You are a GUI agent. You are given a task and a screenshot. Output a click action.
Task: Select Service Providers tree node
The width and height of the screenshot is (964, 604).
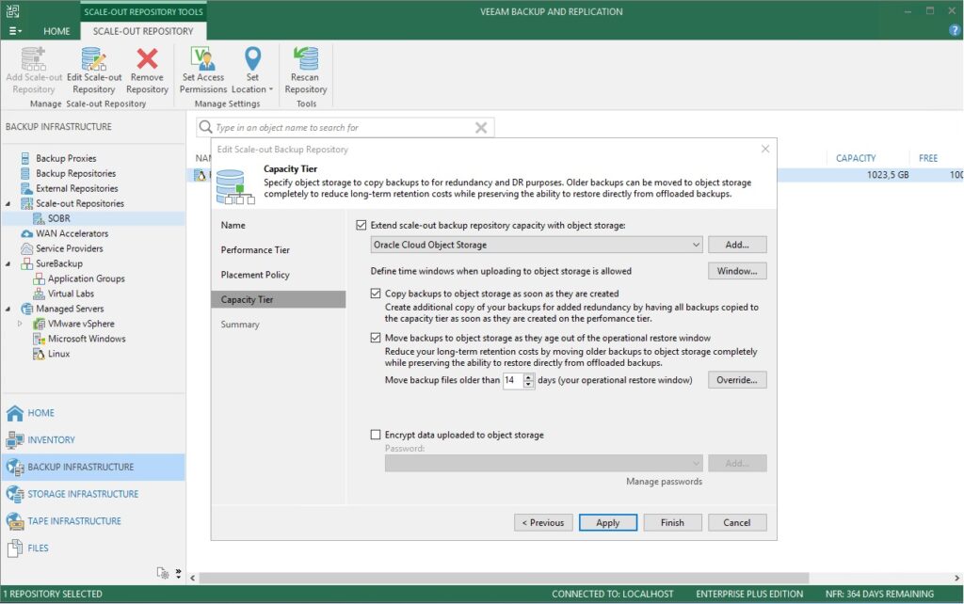[70, 248]
